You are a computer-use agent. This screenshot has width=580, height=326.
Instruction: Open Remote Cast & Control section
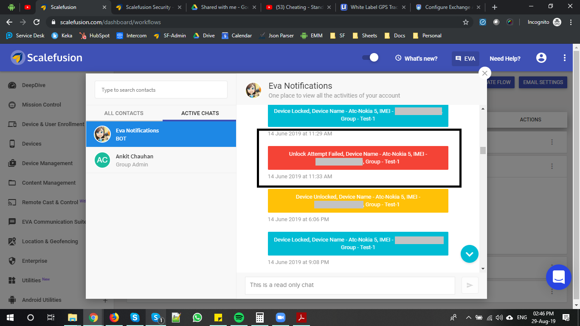point(47,202)
